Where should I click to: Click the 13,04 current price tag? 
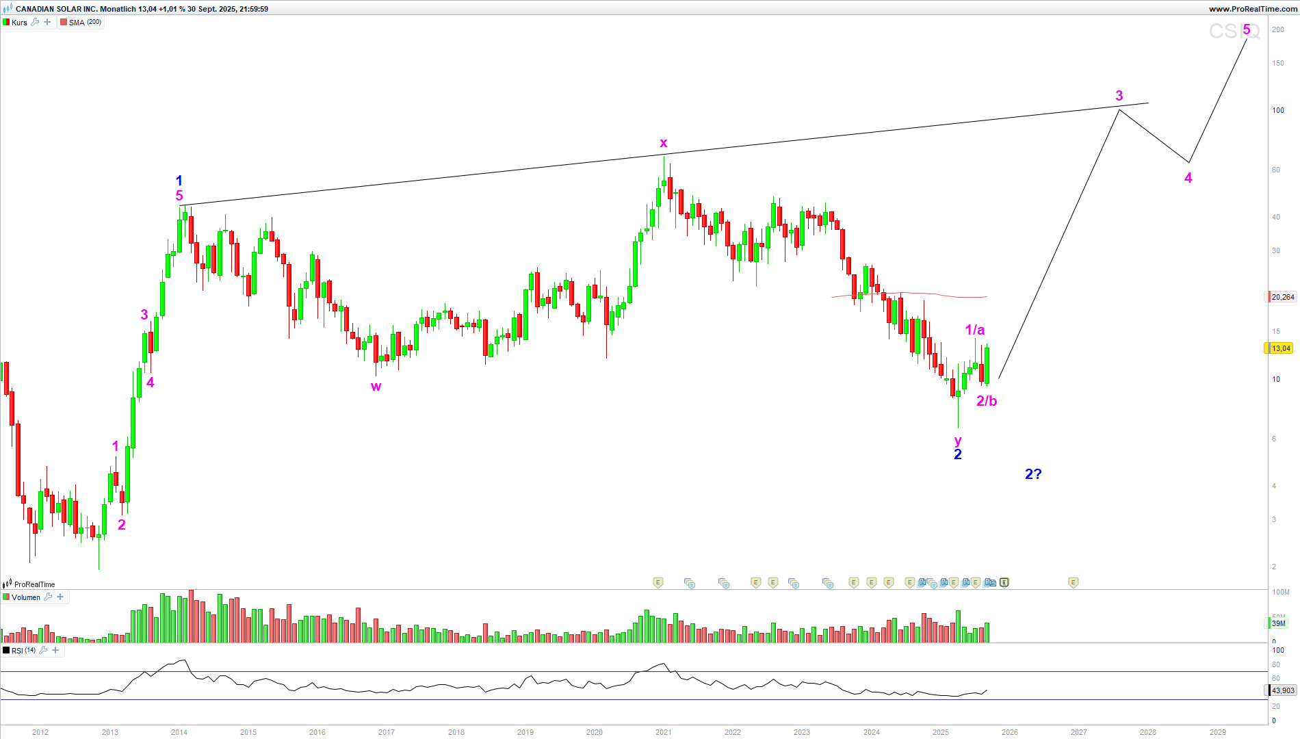click(x=1280, y=348)
